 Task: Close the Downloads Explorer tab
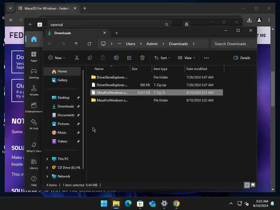[x=104, y=33]
